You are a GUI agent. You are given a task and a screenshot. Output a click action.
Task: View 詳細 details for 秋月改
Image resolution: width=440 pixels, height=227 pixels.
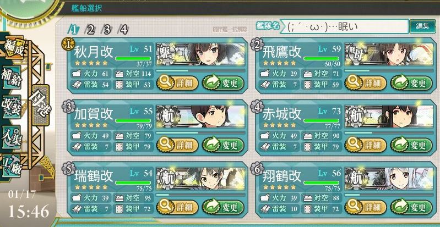pos(177,83)
